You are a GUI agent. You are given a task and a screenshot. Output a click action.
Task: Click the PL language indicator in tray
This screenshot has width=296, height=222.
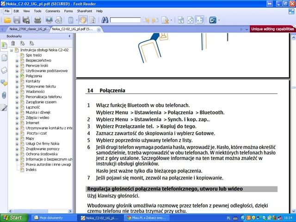point(228,218)
